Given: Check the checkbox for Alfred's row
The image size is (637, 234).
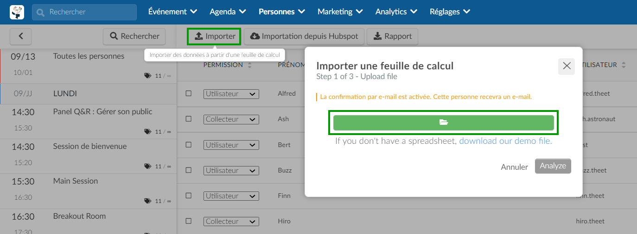Looking at the screenshot, I should click(189, 93).
